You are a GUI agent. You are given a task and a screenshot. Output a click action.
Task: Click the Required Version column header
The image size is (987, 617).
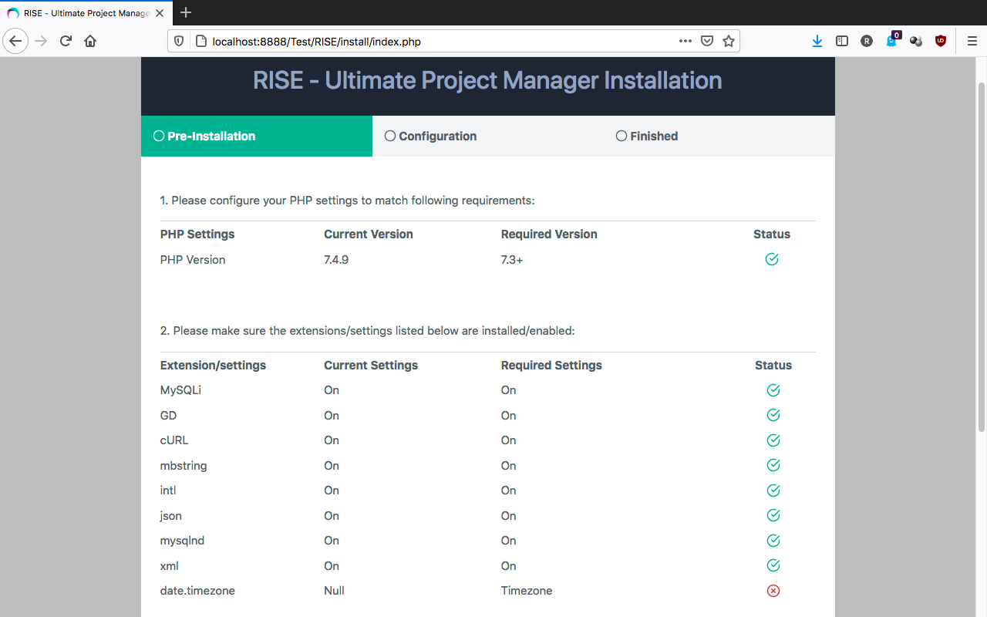coord(549,234)
